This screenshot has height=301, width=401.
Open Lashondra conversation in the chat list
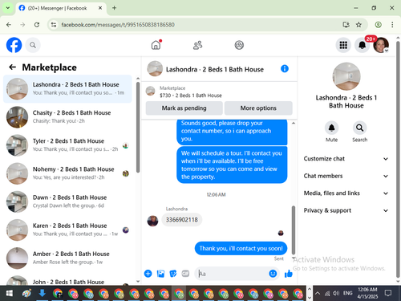pos(67,89)
